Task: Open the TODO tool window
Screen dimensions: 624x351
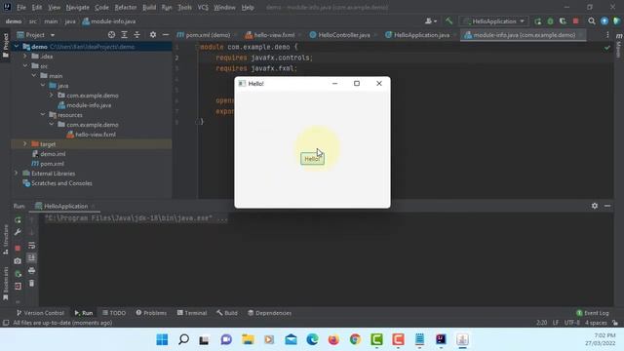Action: [x=114, y=313]
